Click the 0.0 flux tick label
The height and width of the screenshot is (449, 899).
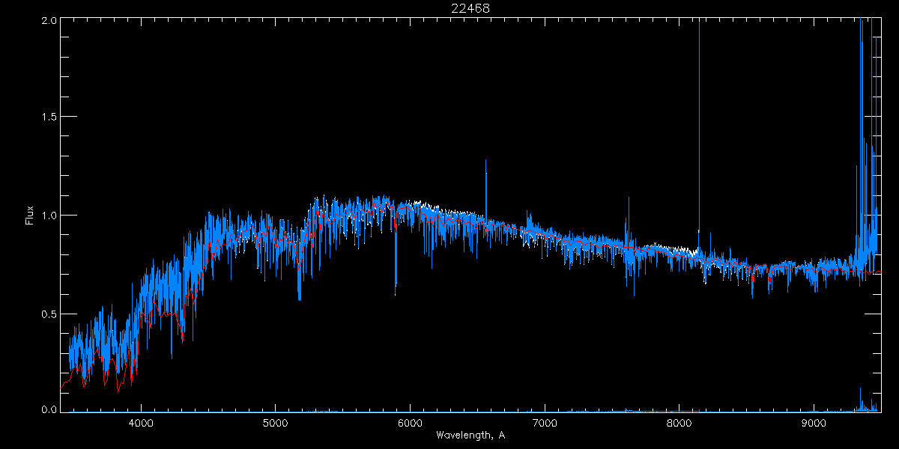click(x=49, y=410)
